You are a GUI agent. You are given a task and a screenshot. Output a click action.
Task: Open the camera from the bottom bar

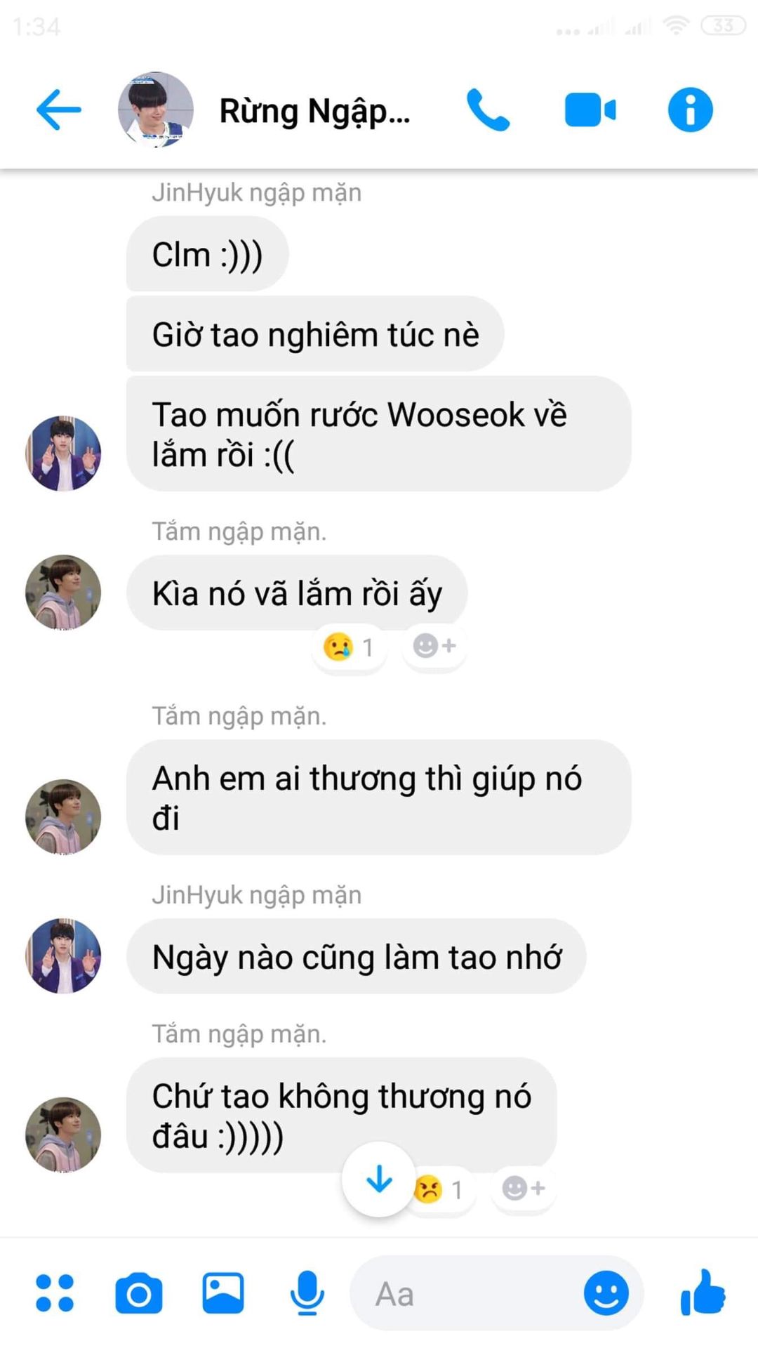point(139,1293)
